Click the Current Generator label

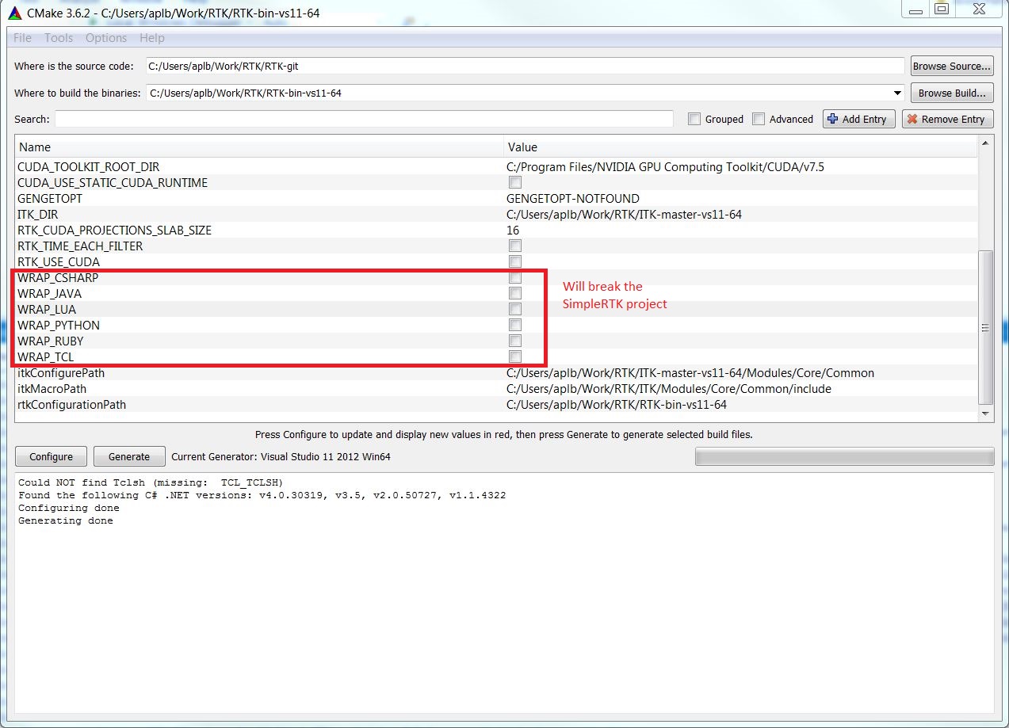281,456
